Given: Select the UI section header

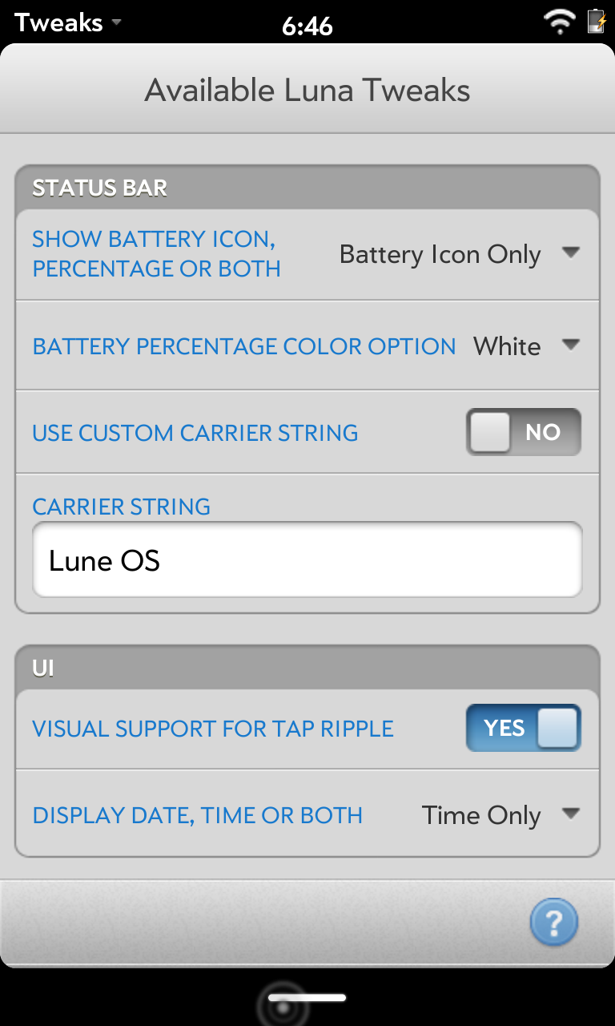Looking at the screenshot, I should tap(43, 668).
